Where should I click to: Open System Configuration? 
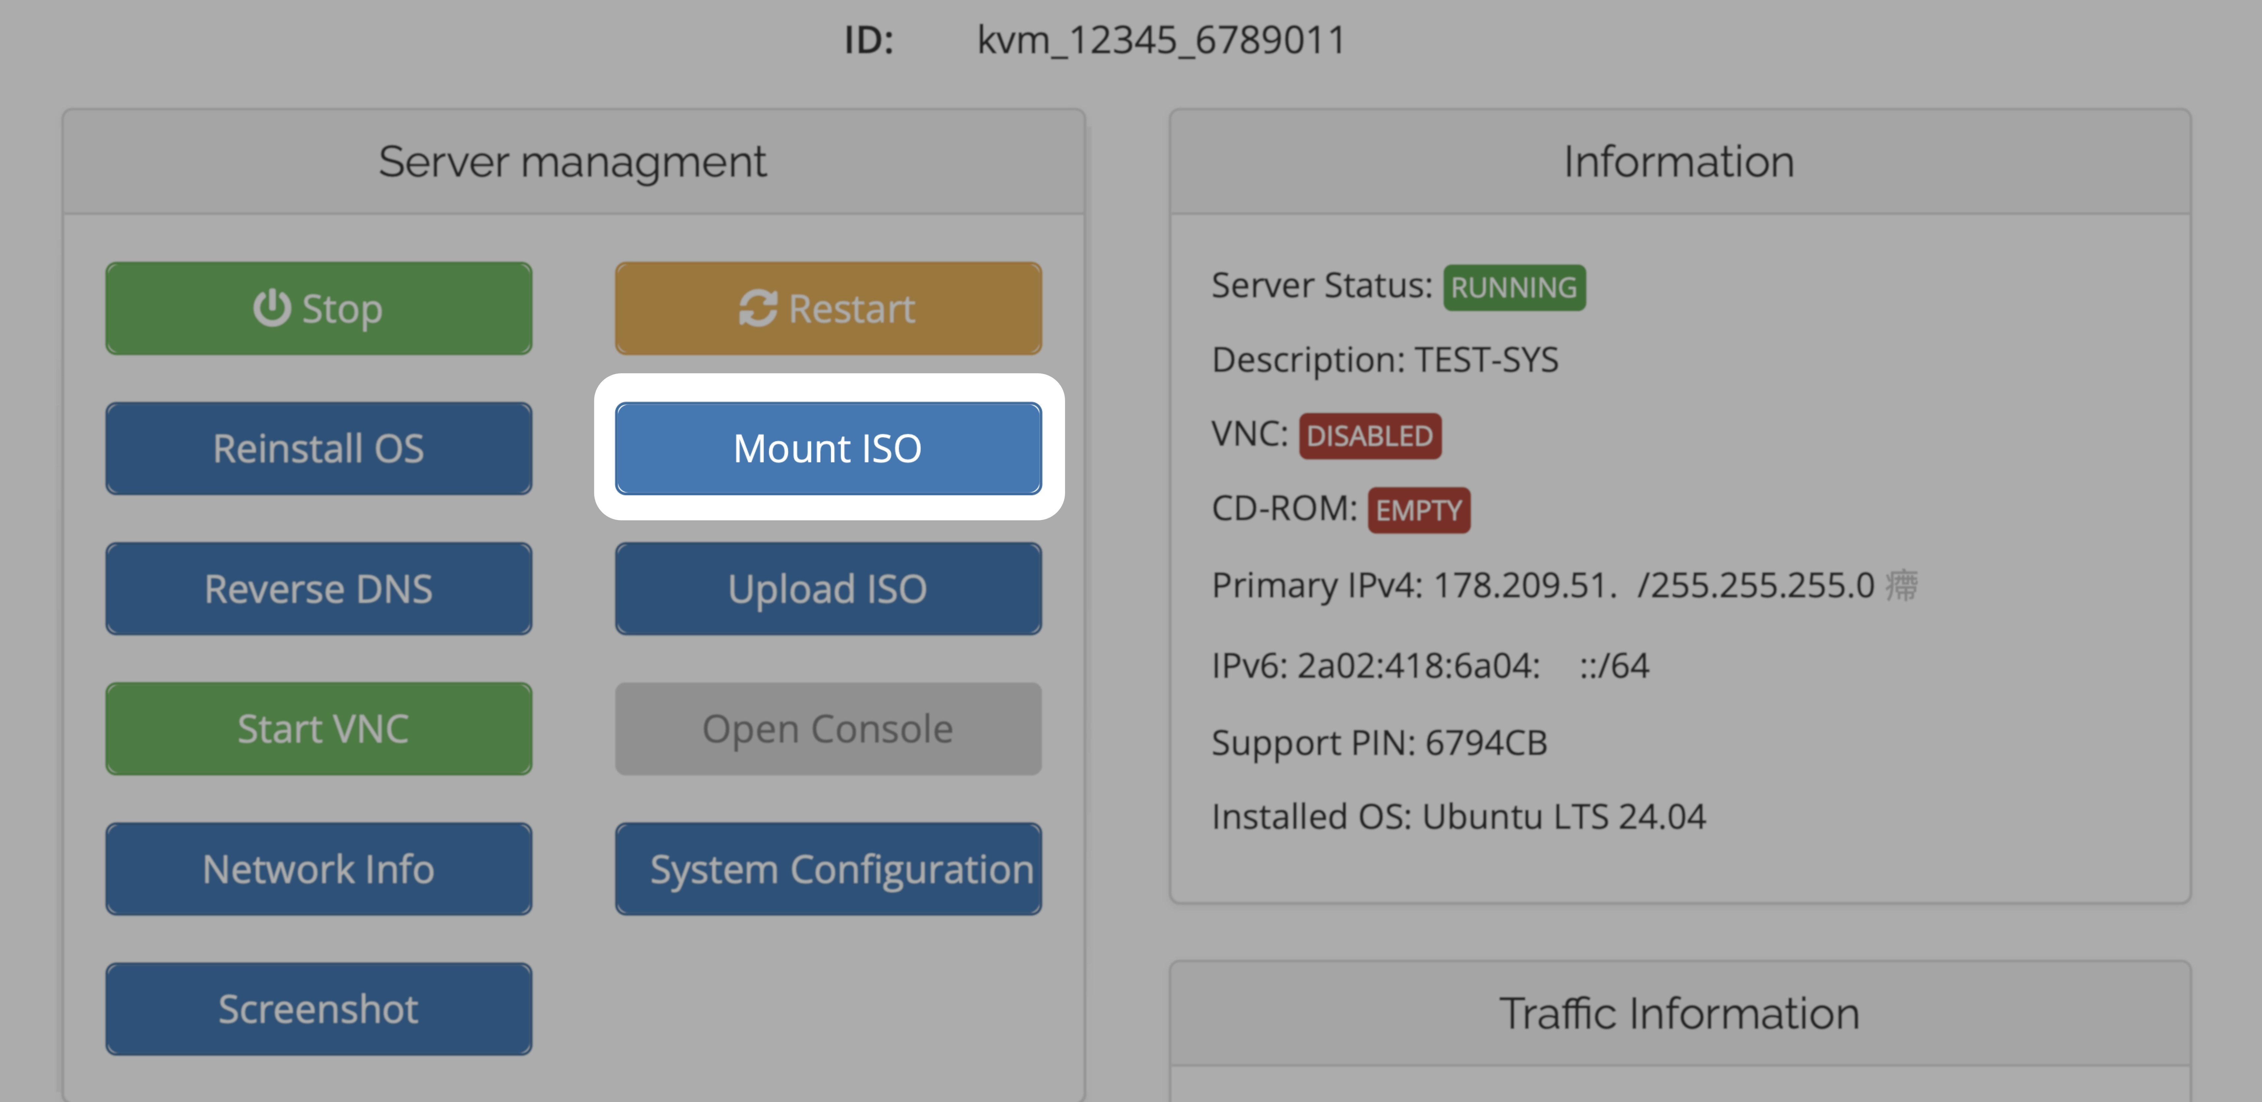[x=827, y=869]
